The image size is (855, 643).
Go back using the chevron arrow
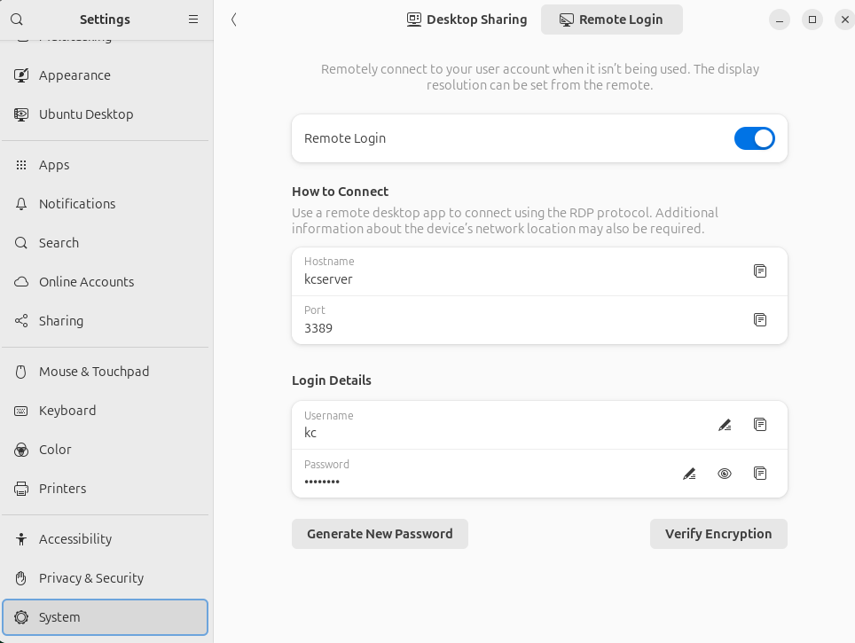pos(233,19)
